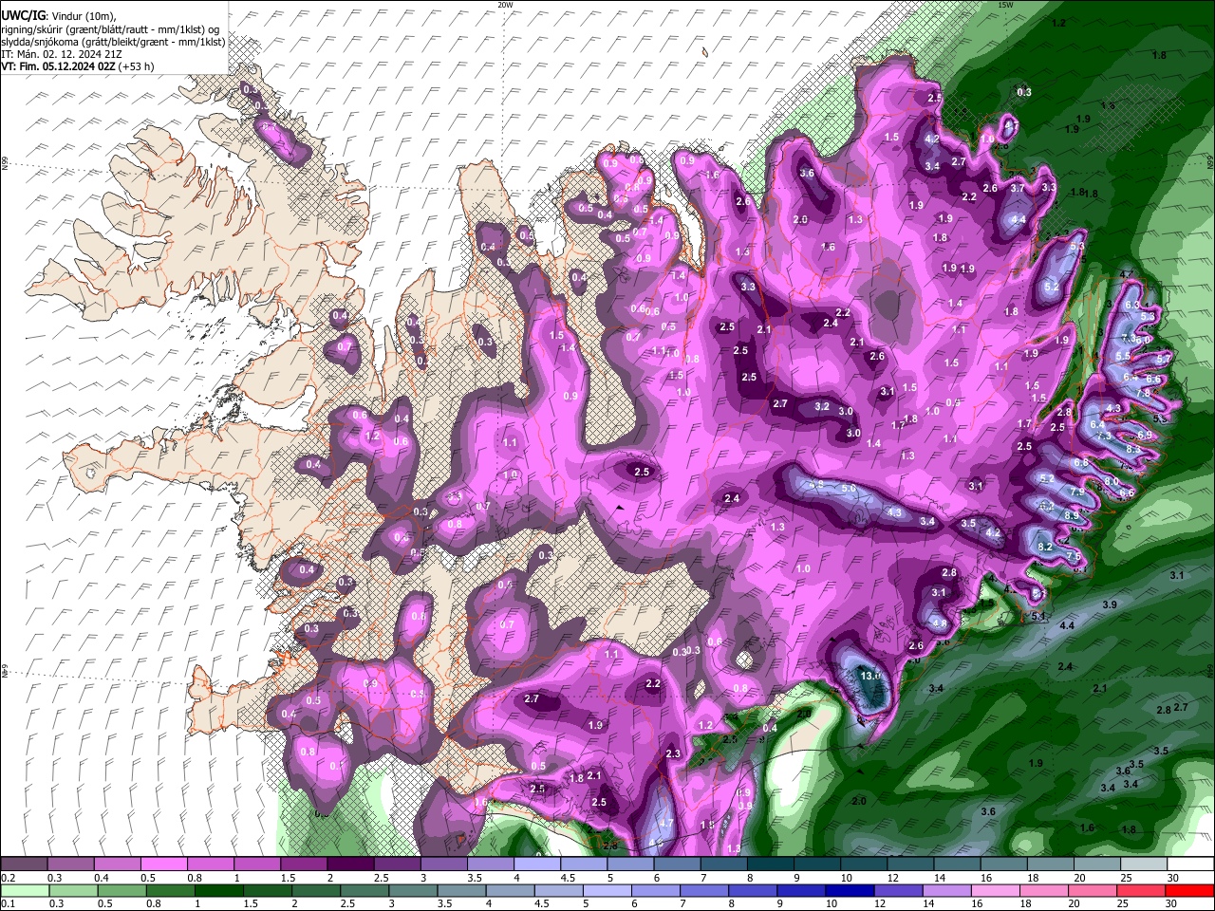This screenshot has height=911, width=1215.
Task: Pick the pale green 0.1 swatch in the rain legend
Action: pyautogui.click(x=23, y=890)
